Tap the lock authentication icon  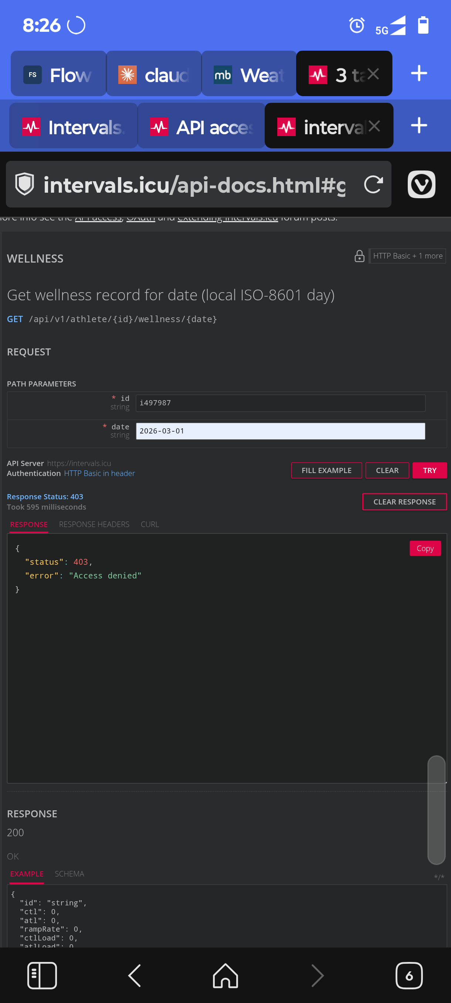pos(359,256)
